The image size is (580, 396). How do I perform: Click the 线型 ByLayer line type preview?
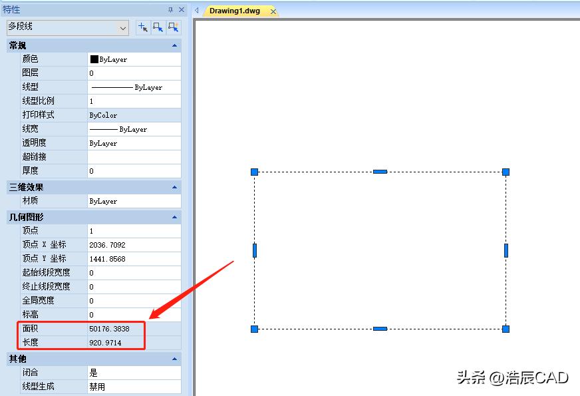[x=133, y=87]
